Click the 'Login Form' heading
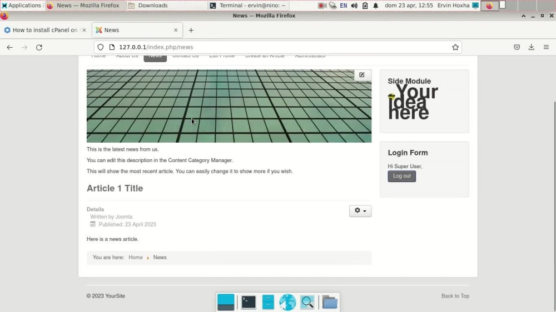Viewport: 556px width, 312px height. (408, 153)
